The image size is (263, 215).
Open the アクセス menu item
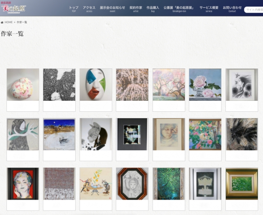tap(89, 9)
